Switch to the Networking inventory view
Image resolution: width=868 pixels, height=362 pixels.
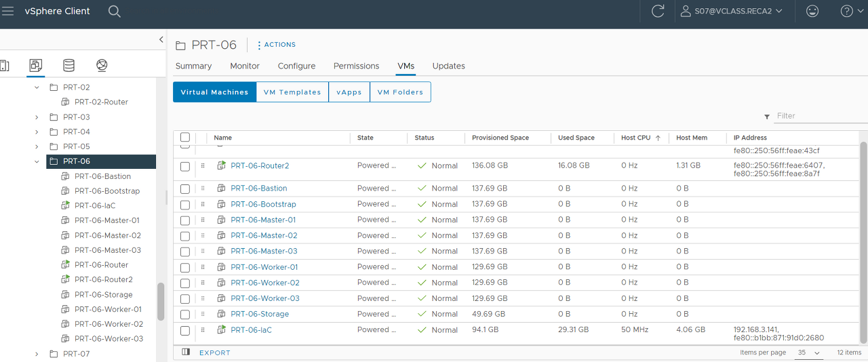coord(102,65)
